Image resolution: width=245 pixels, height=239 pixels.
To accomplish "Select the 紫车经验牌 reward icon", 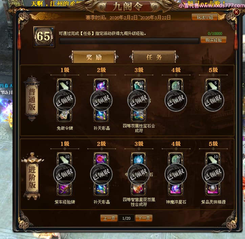I will pos(65,190).
